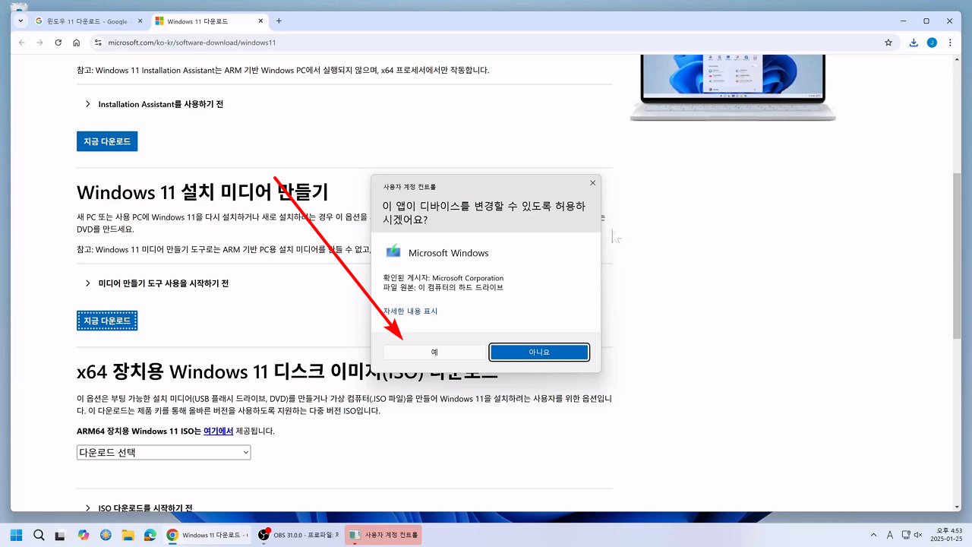This screenshot has width=972, height=547.
Task: Click the IME language A indicator
Action: (x=890, y=535)
